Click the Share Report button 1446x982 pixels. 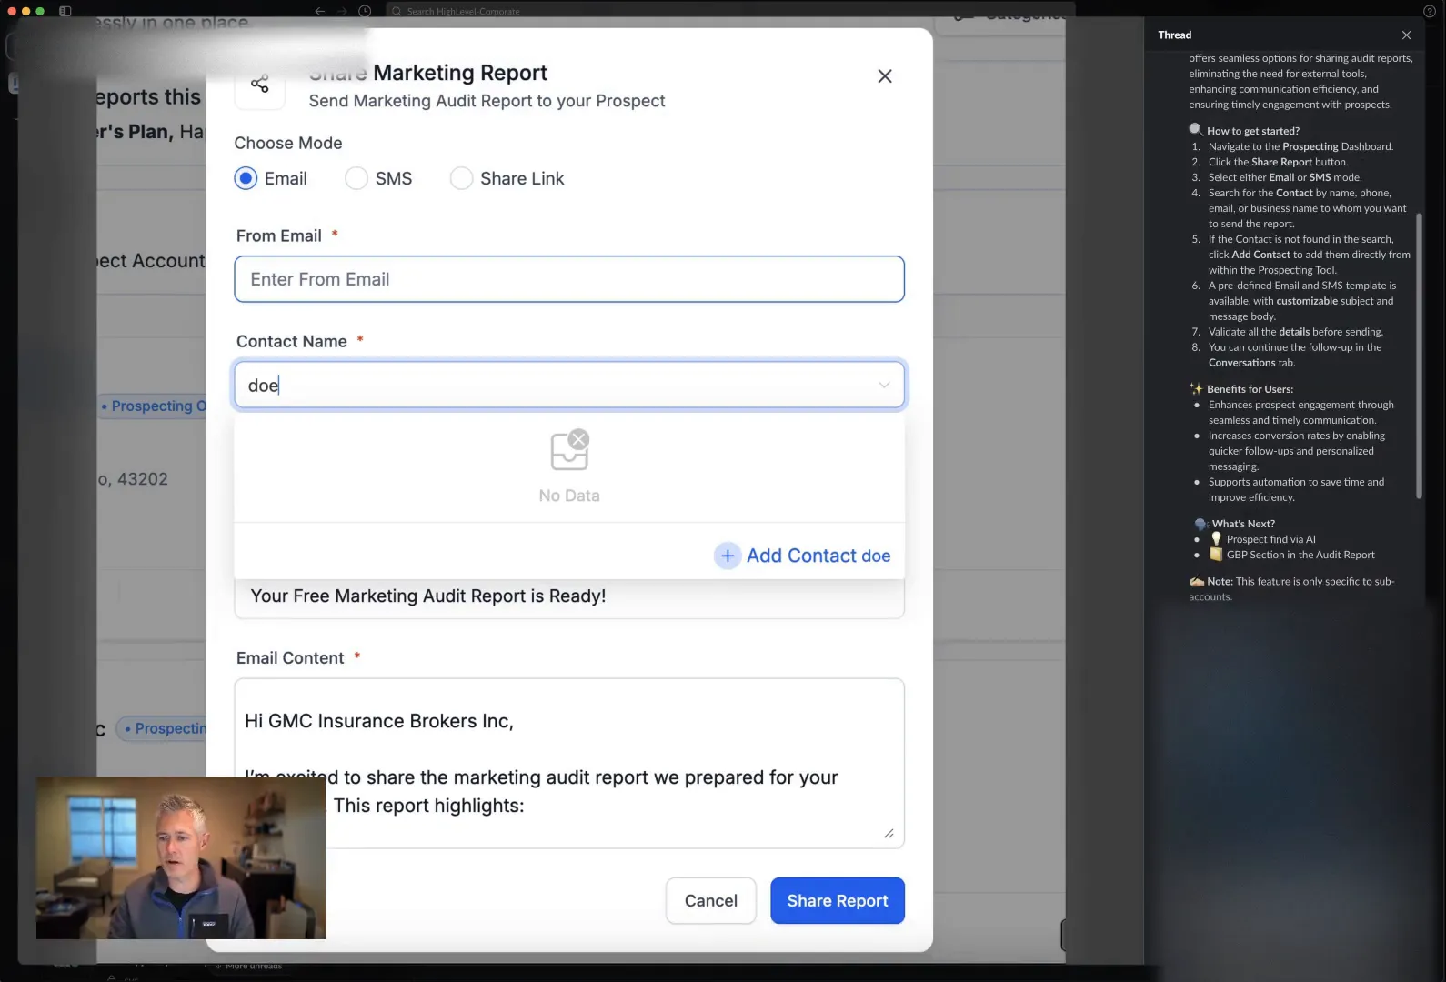[838, 900]
